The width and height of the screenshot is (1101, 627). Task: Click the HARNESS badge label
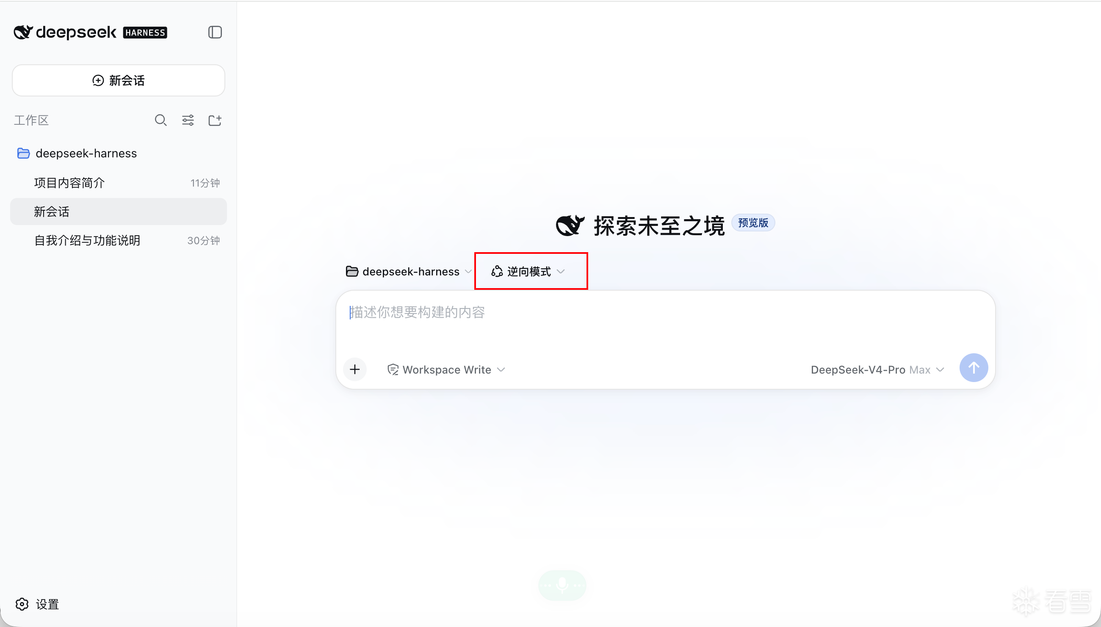[145, 33]
